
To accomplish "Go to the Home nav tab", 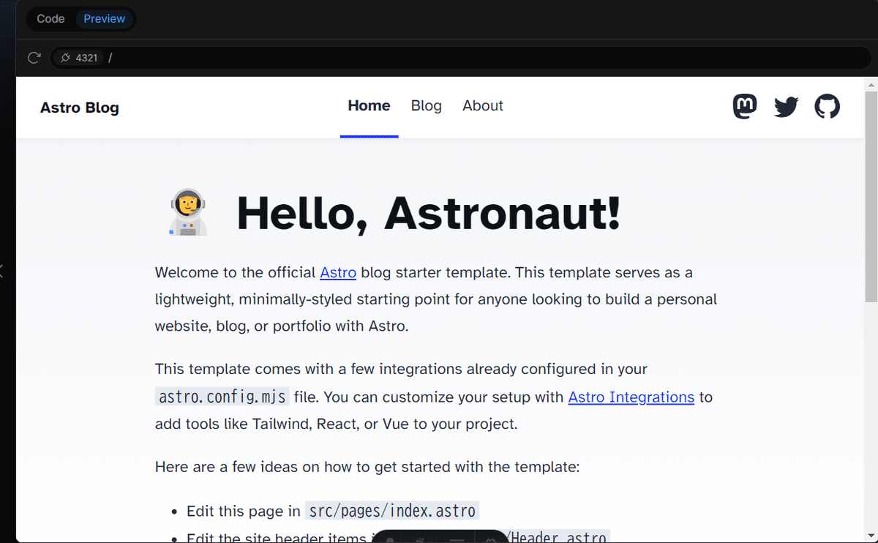I will click(369, 106).
